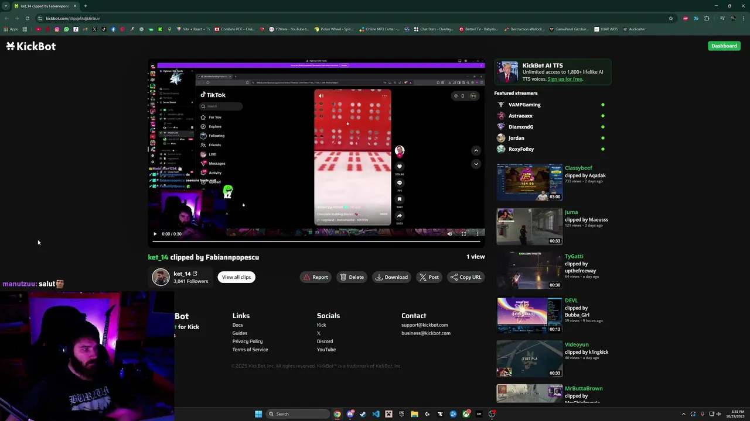Open featured streamer Jordan
The image size is (750, 421).
[516, 138]
